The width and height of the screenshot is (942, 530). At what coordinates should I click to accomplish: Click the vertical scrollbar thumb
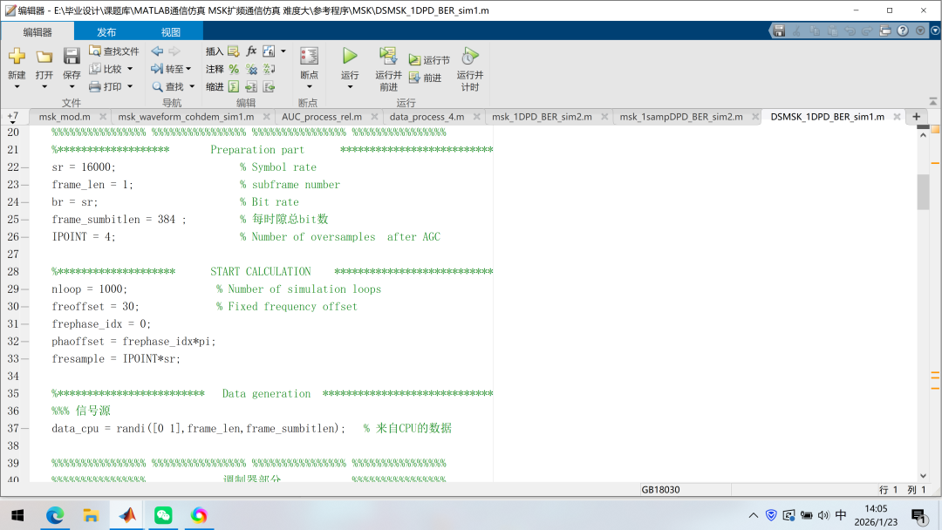923,192
